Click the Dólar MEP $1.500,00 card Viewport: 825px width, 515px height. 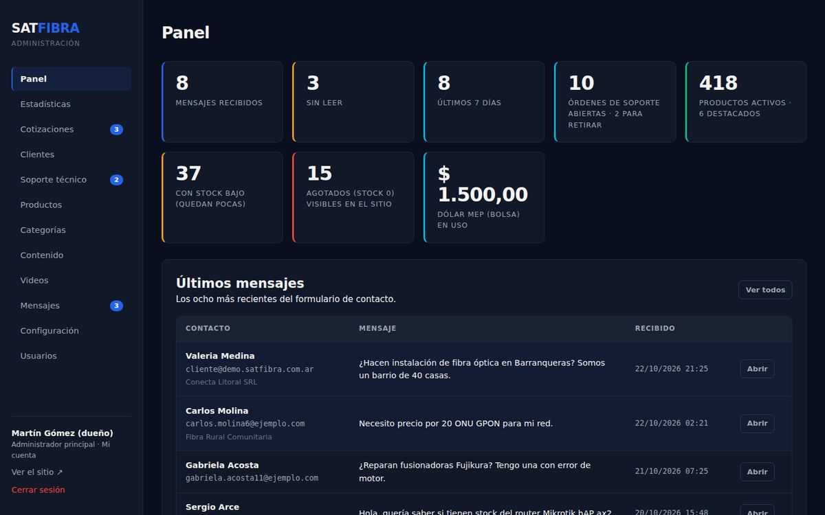[484, 197]
